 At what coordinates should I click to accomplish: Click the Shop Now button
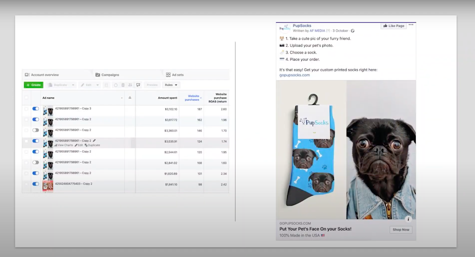401,230
